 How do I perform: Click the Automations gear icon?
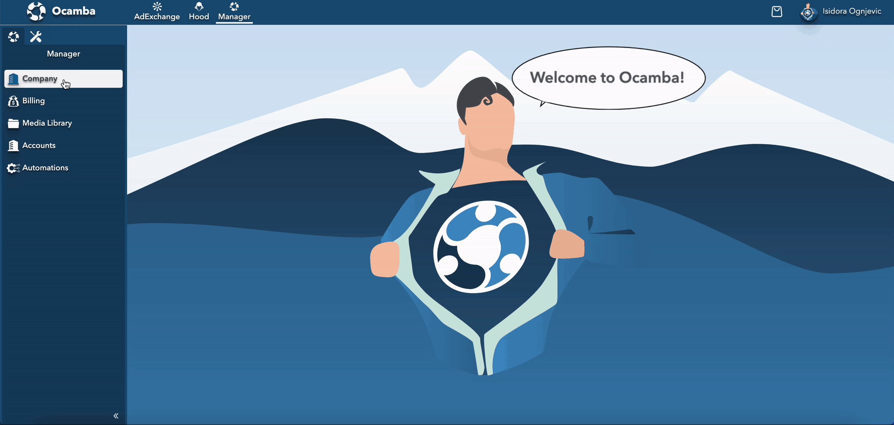(x=13, y=168)
